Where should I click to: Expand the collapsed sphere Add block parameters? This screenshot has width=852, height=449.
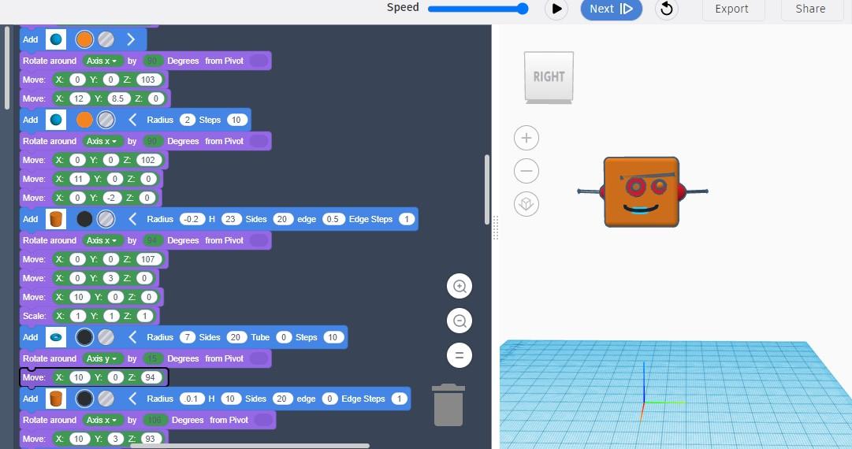click(131, 39)
